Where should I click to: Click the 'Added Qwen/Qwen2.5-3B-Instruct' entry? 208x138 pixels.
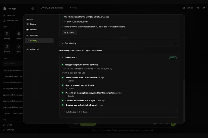click(x=81, y=78)
